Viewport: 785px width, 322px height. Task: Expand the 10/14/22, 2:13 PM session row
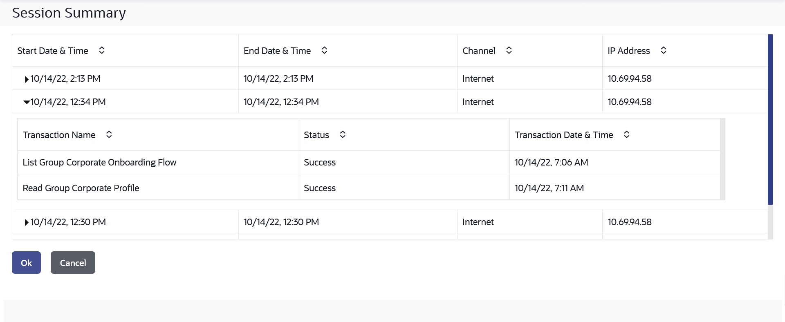point(27,79)
